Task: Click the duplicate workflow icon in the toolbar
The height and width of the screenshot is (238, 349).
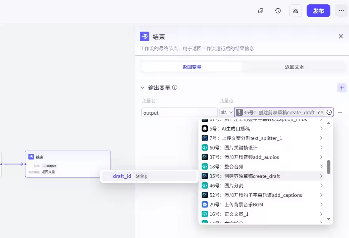Action: tap(260, 11)
